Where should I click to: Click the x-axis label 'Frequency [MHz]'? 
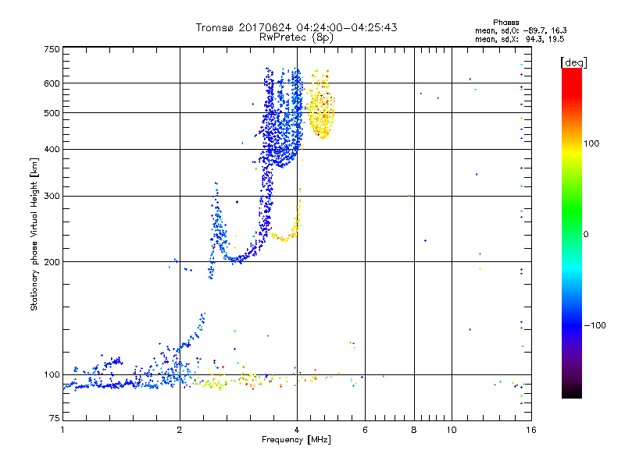click(296, 440)
